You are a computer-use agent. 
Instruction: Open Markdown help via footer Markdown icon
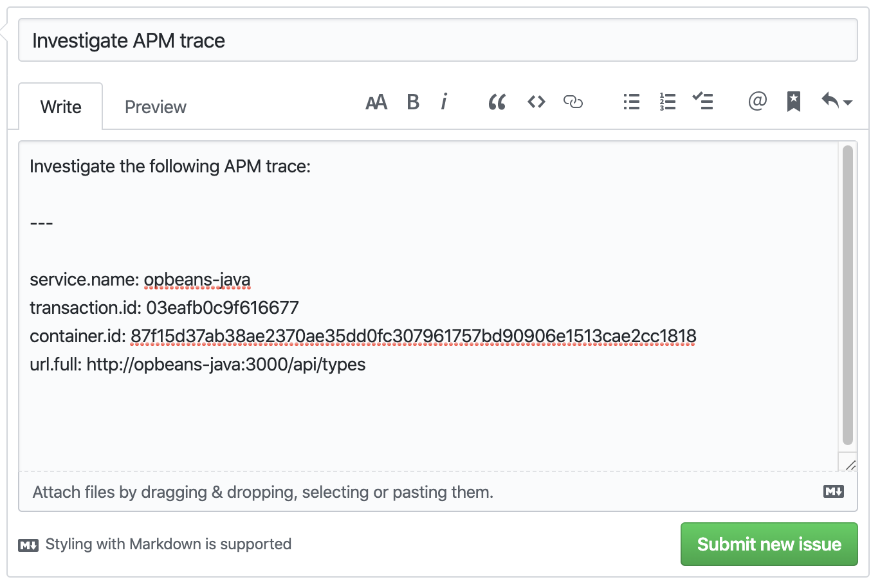click(27, 544)
